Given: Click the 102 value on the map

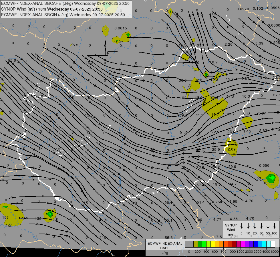Looking at the screenshot, I should [x=183, y=98].
